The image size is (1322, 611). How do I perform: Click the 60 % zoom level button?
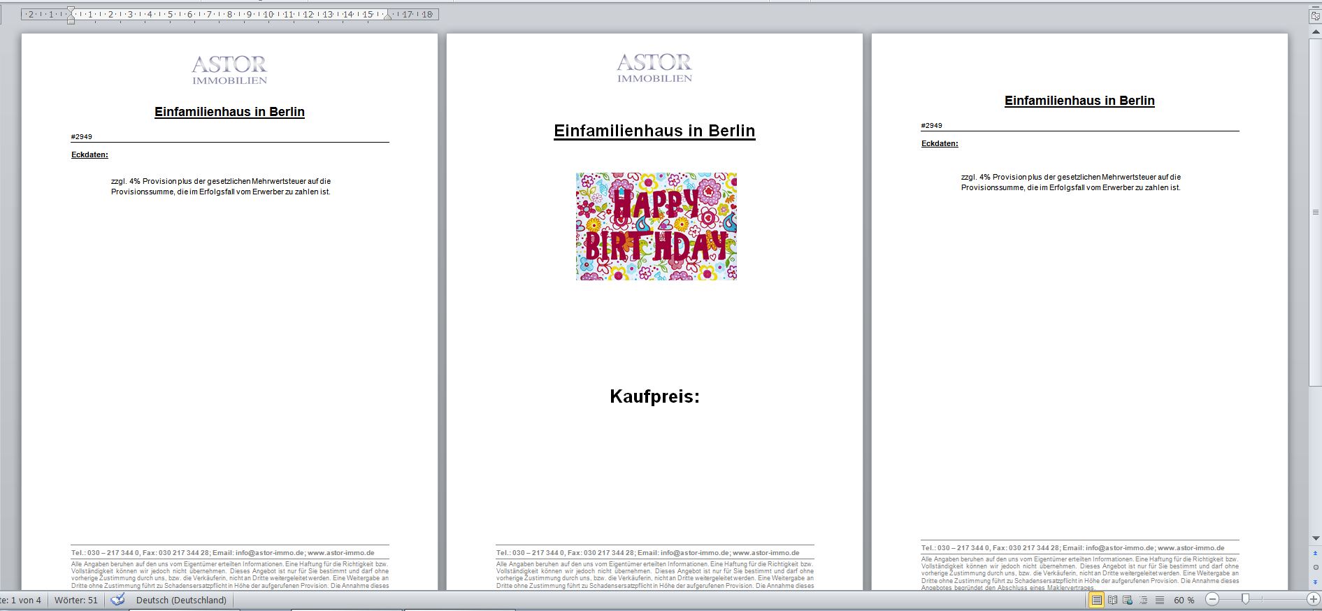1184,600
